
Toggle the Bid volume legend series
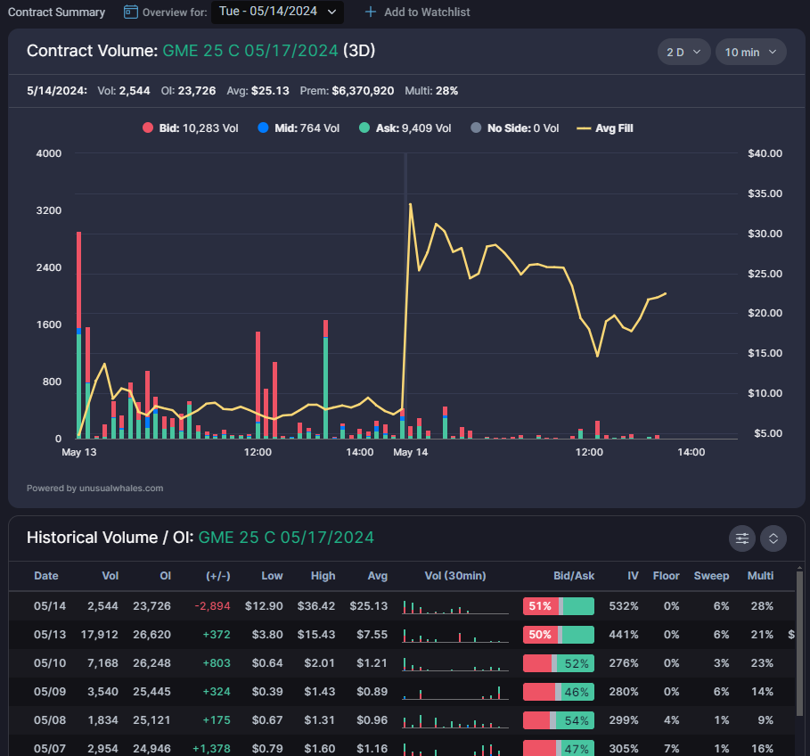pyautogui.click(x=191, y=128)
